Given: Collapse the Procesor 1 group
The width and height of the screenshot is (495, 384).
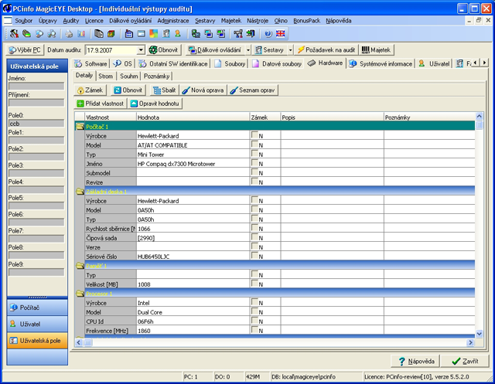Looking at the screenshot, I should tap(80, 294).
